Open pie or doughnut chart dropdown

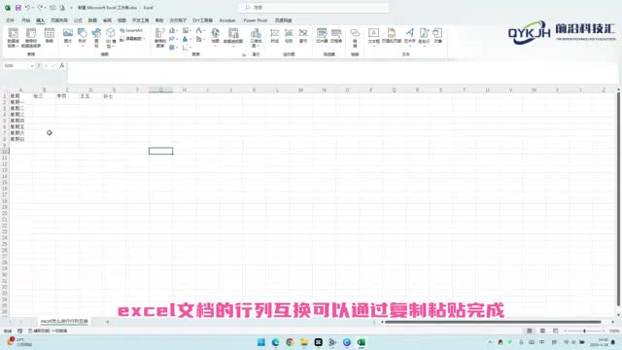(173, 48)
